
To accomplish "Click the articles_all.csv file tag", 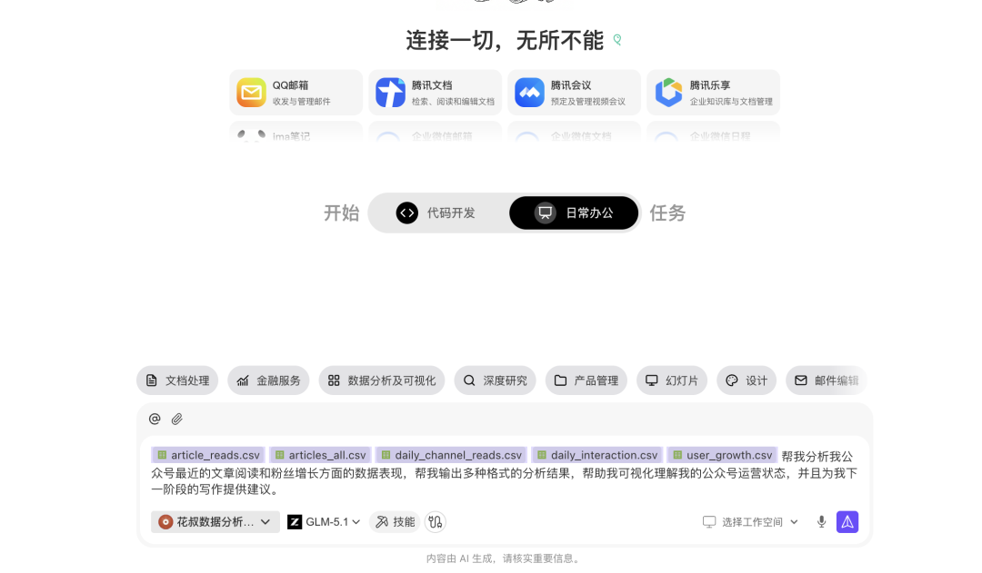I will (x=321, y=455).
